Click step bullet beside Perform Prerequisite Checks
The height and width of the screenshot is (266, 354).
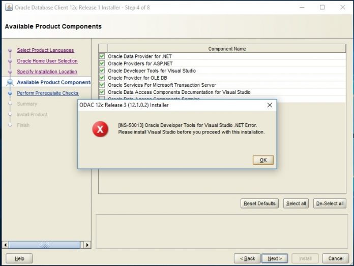pyautogui.click(x=10, y=93)
